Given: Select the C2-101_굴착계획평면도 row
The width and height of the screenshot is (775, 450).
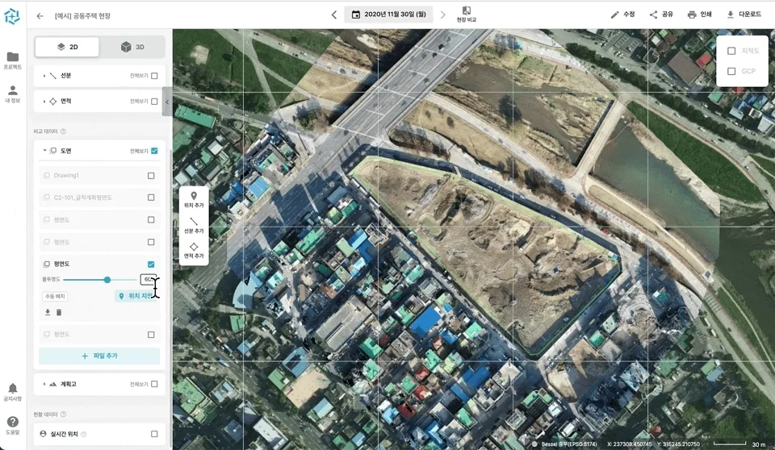Looking at the screenshot, I should [99, 198].
